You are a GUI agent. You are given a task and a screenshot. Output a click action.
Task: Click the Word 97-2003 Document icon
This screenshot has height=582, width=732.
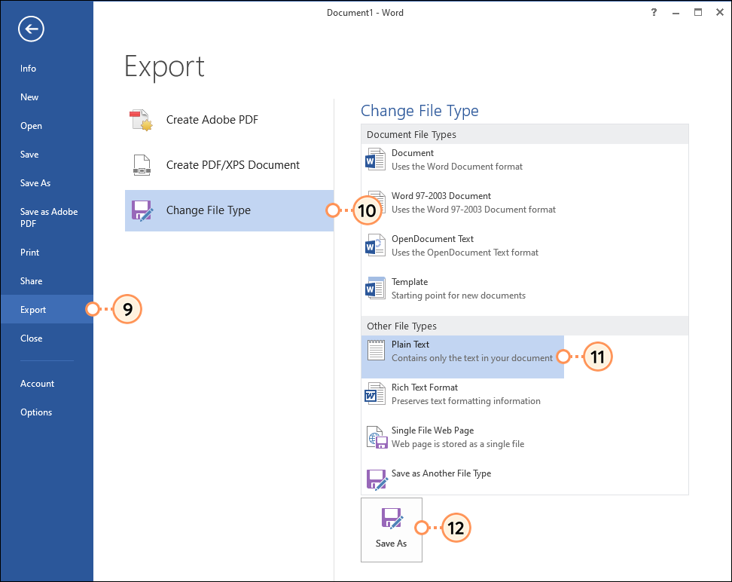click(375, 202)
